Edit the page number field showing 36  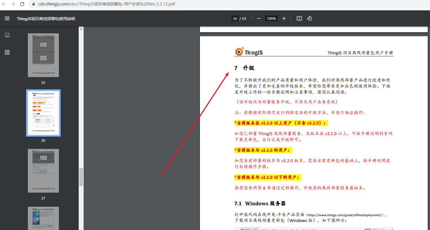[235, 18]
